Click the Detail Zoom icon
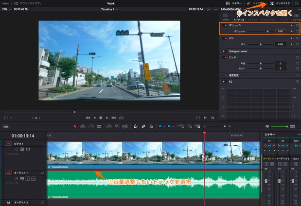Screen dimensions: 301x206 pos(190,126)
